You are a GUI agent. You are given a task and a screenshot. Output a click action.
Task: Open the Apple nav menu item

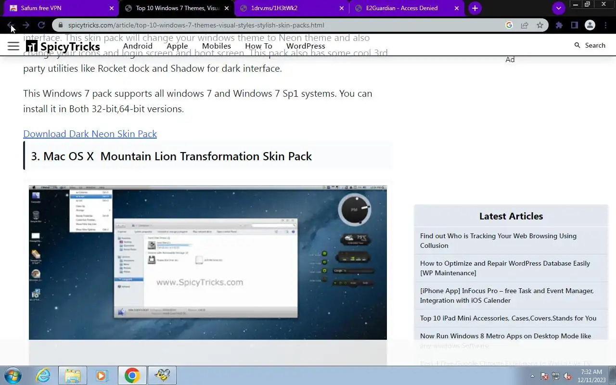(177, 46)
